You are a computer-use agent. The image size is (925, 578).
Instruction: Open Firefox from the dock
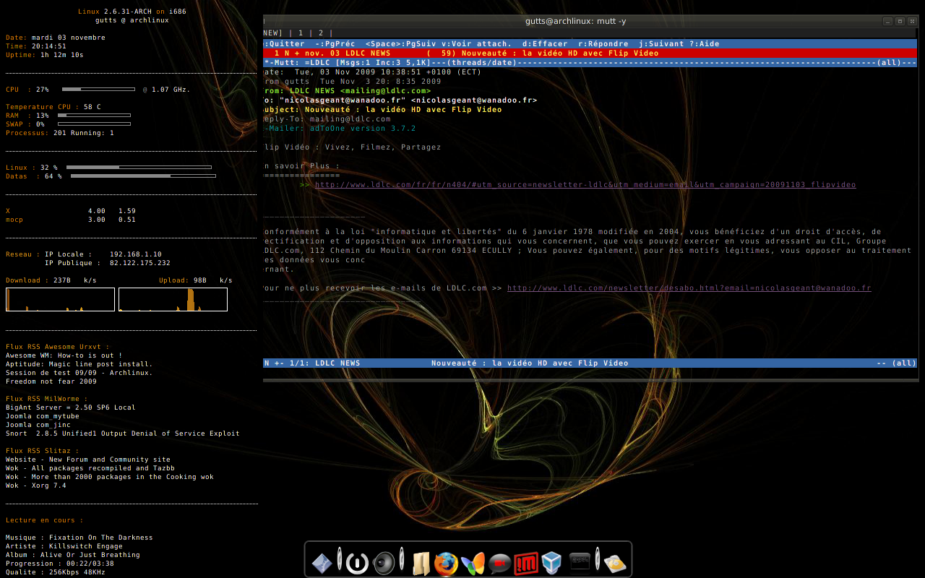pyautogui.click(x=446, y=564)
